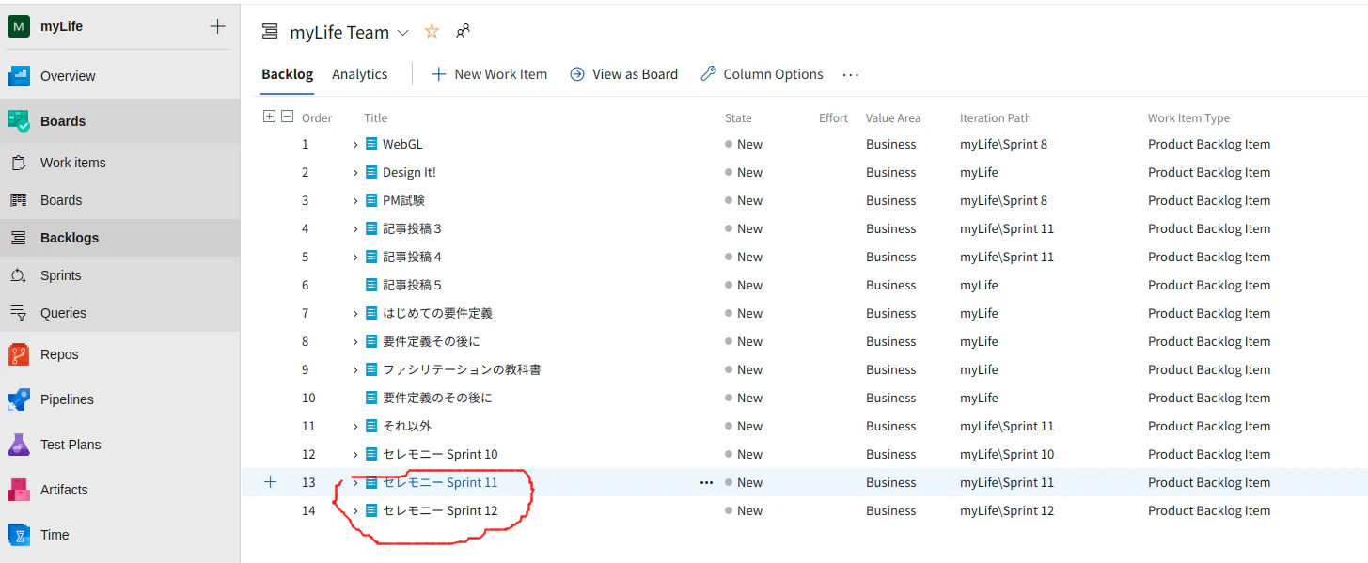Expand the 記事投稿４ item
The image size is (1368, 563).
(x=355, y=258)
